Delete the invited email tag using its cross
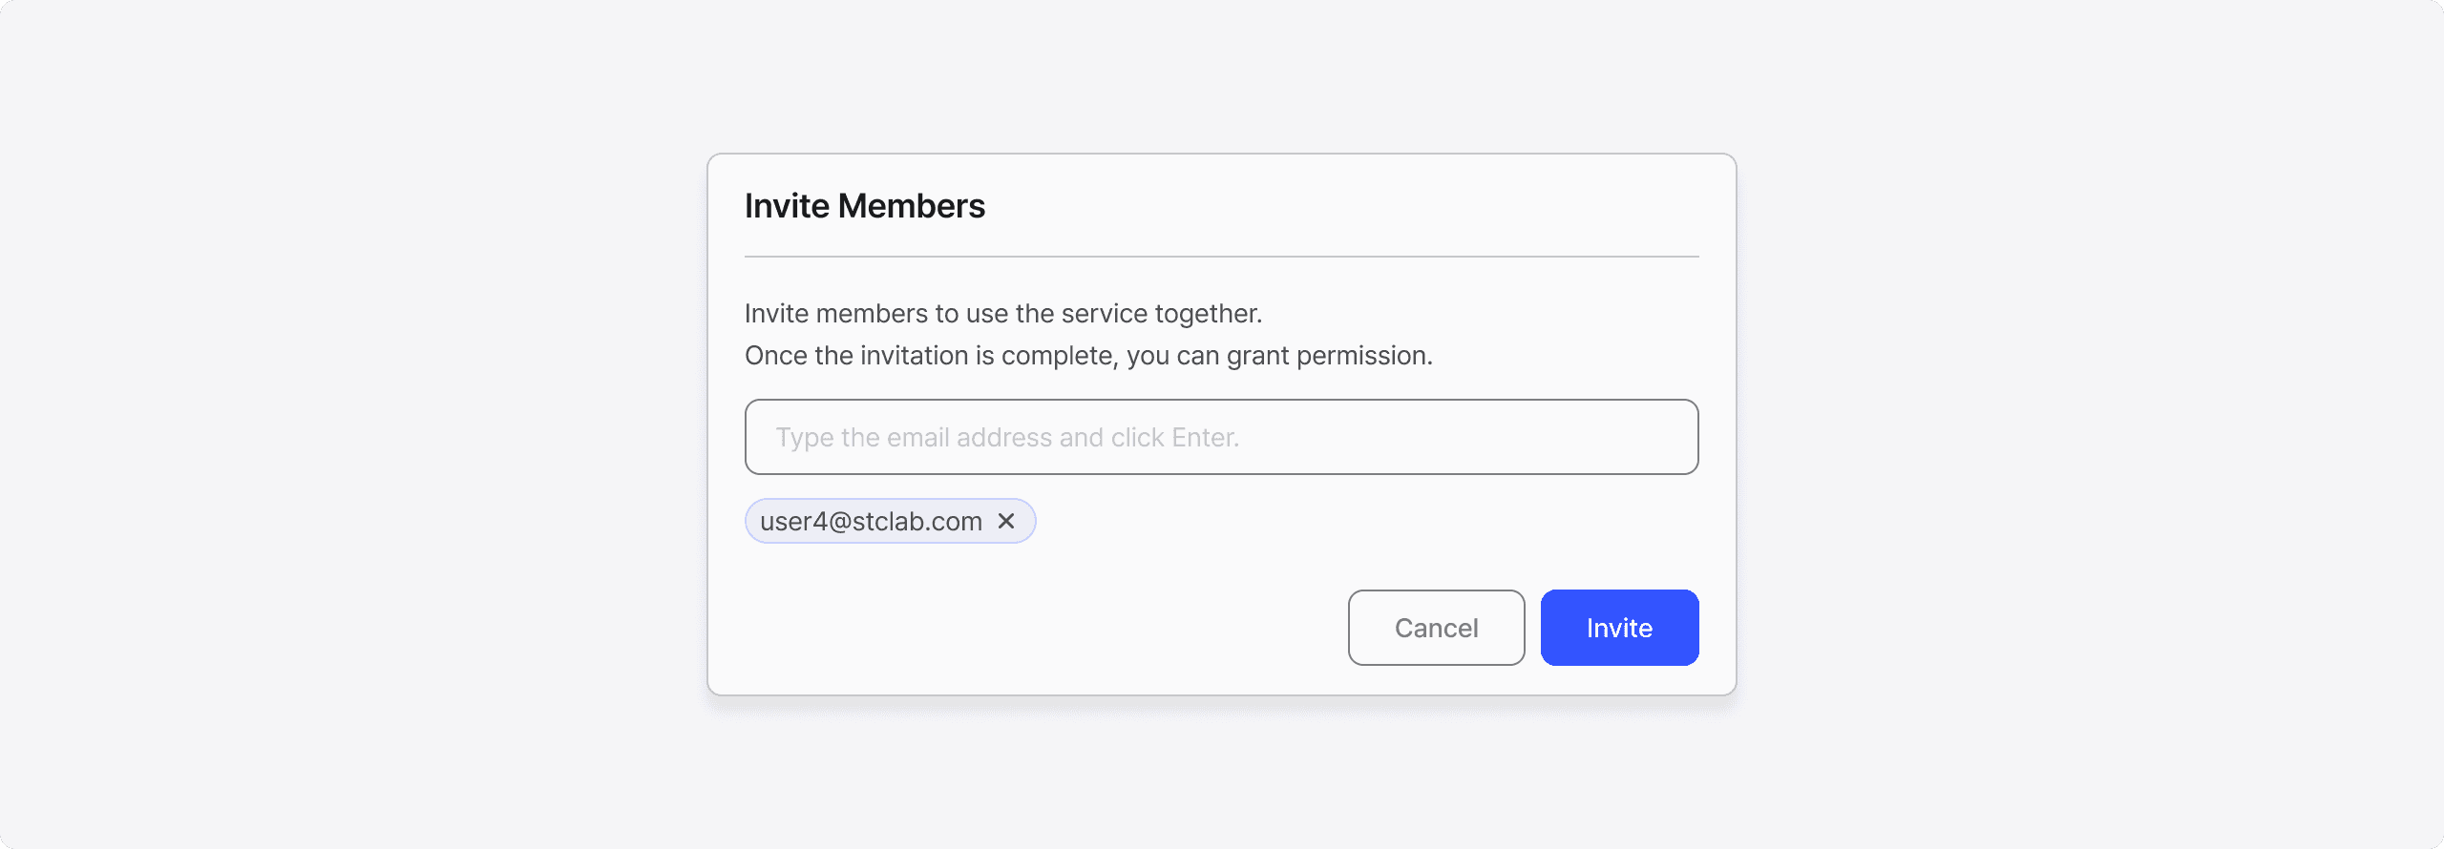The image size is (2444, 849). click(x=1005, y=521)
